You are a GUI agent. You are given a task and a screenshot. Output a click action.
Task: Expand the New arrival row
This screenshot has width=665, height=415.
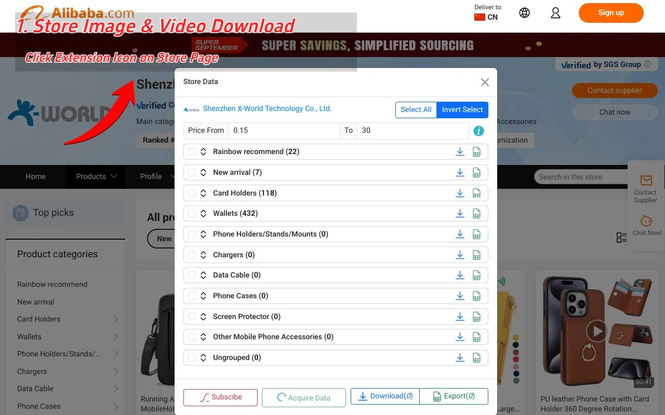point(204,172)
